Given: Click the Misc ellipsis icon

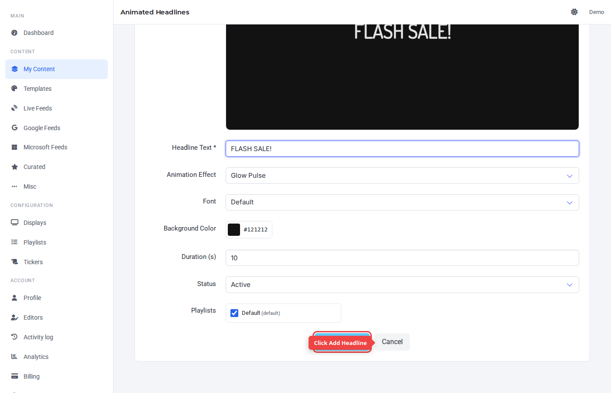Looking at the screenshot, I should tap(14, 186).
